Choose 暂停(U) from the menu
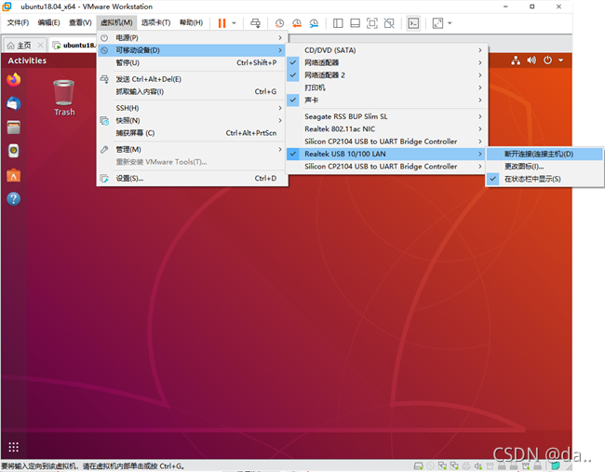The image size is (605, 472). (192, 63)
